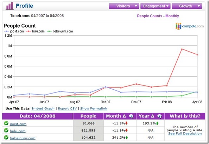Click the 1.2M y-axis label
The width and height of the screenshot is (209, 144).
point(8,36)
